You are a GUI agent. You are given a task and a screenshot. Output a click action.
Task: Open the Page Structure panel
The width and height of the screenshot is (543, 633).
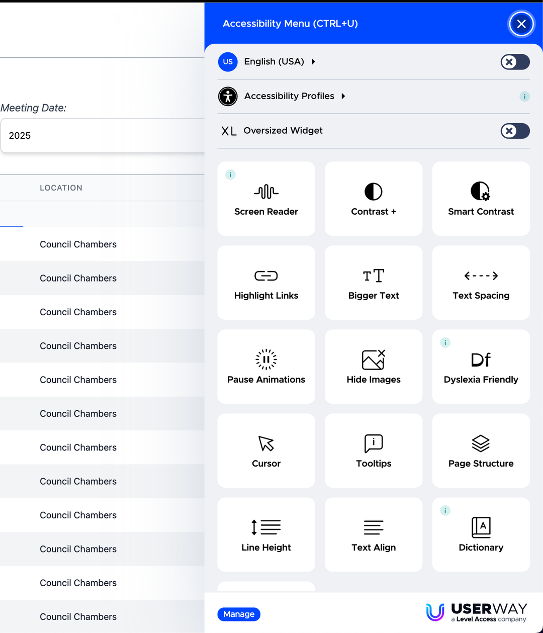point(481,451)
